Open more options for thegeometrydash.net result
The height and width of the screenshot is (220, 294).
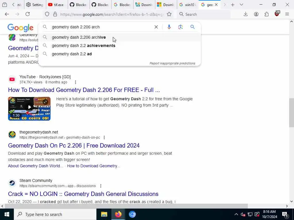coord(104,137)
